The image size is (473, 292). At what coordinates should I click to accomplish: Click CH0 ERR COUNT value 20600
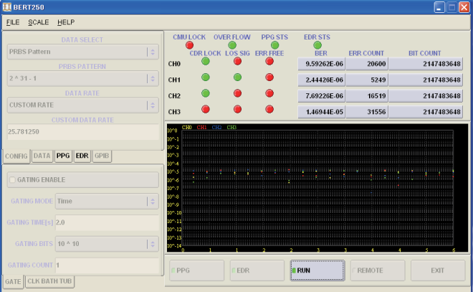tap(367, 64)
